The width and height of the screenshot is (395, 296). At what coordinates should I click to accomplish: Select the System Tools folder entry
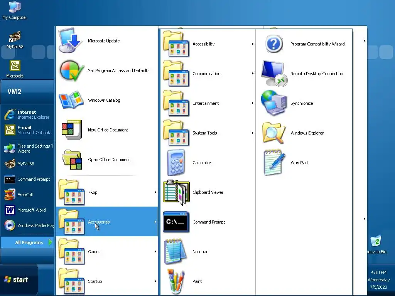208,133
